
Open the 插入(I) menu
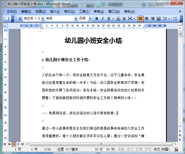(x=55, y=12)
